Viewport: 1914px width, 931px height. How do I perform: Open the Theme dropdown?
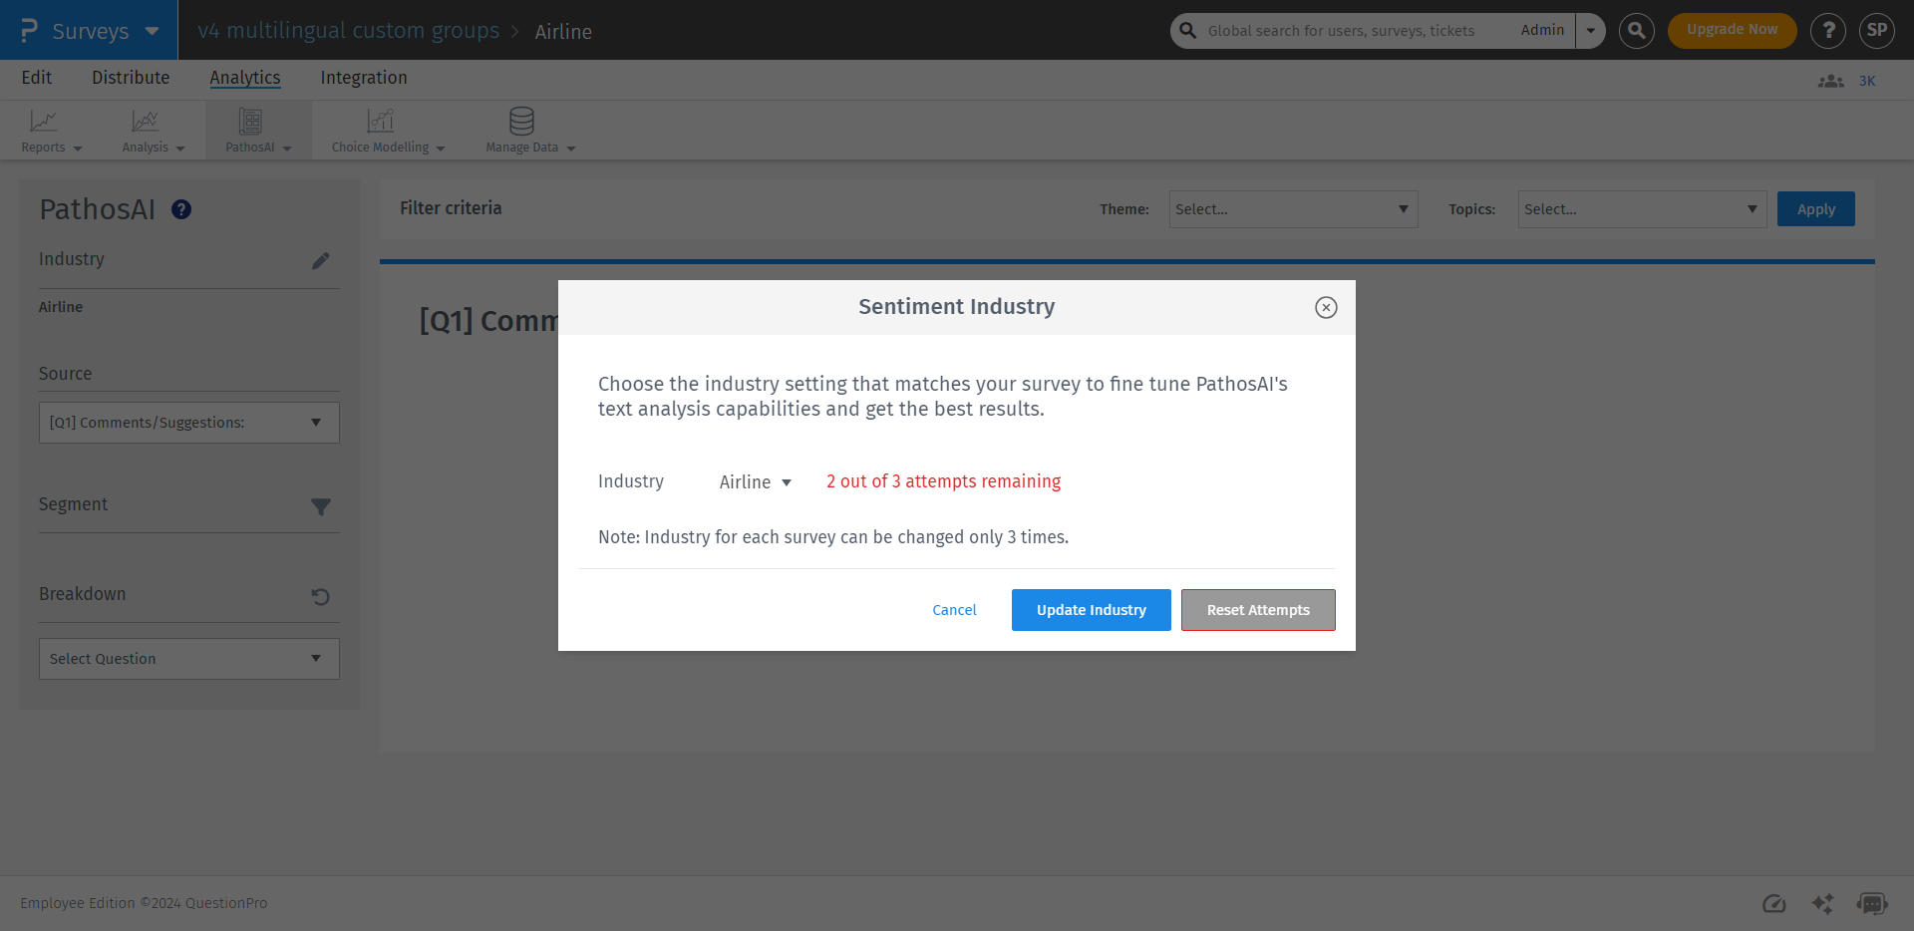(x=1292, y=209)
